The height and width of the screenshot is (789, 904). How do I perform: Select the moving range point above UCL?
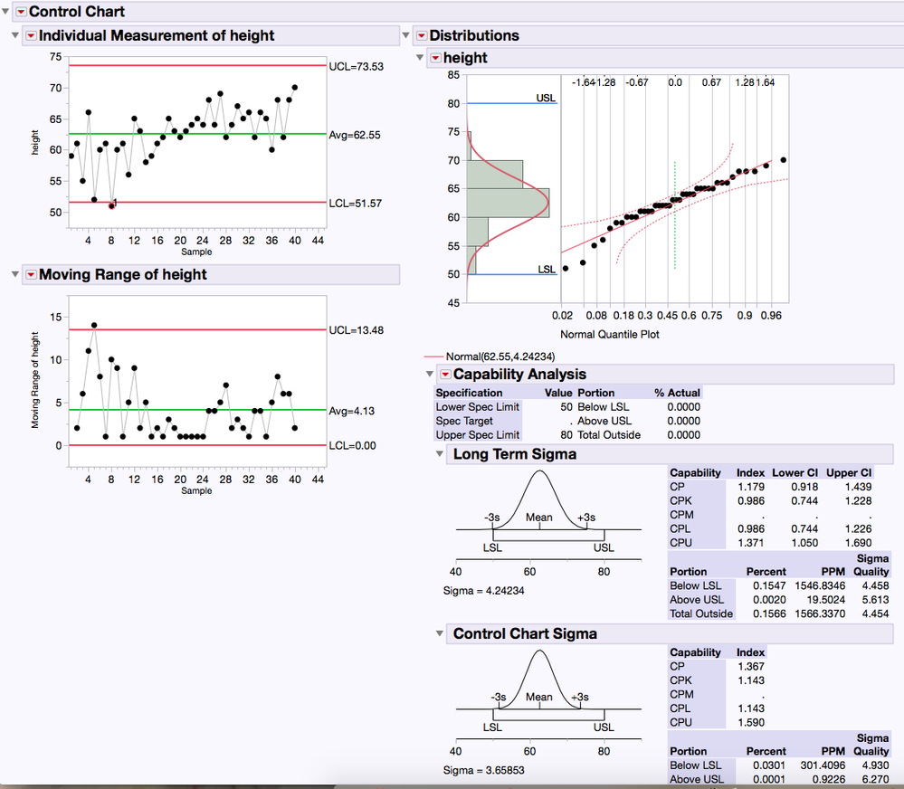click(x=94, y=326)
